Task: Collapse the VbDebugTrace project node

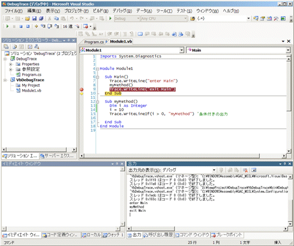Action: coord(5,80)
